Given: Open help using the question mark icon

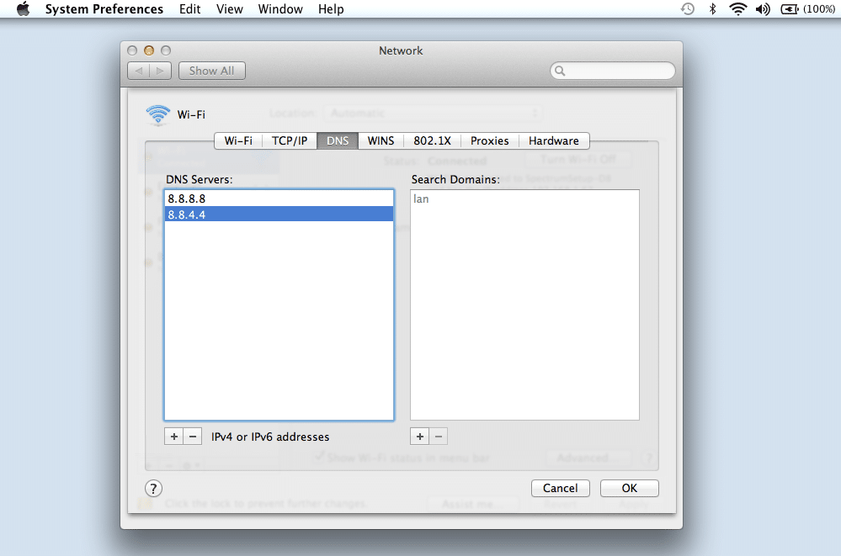Looking at the screenshot, I should click(x=153, y=488).
